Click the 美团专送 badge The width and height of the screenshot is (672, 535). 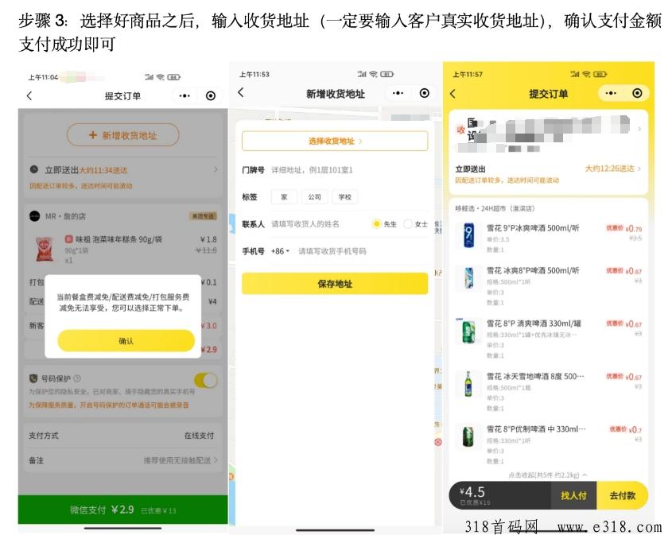[203, 216]
